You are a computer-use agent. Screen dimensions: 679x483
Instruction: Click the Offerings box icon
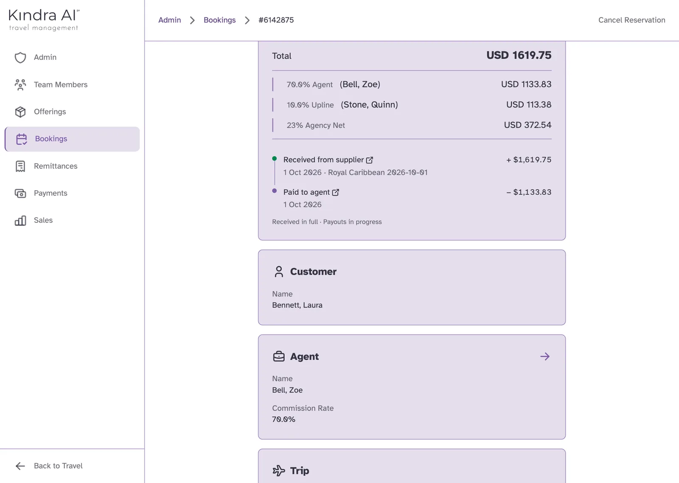tap(20, 112)
